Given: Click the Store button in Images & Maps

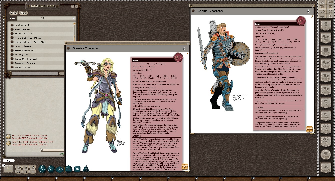Looking at the screenshot, I should 23,13.
